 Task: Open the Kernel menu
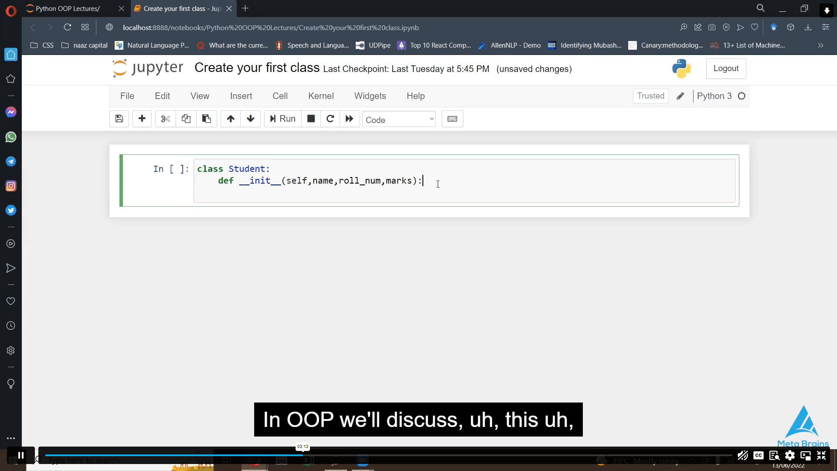pyautogui.click(x=320, y=96)
